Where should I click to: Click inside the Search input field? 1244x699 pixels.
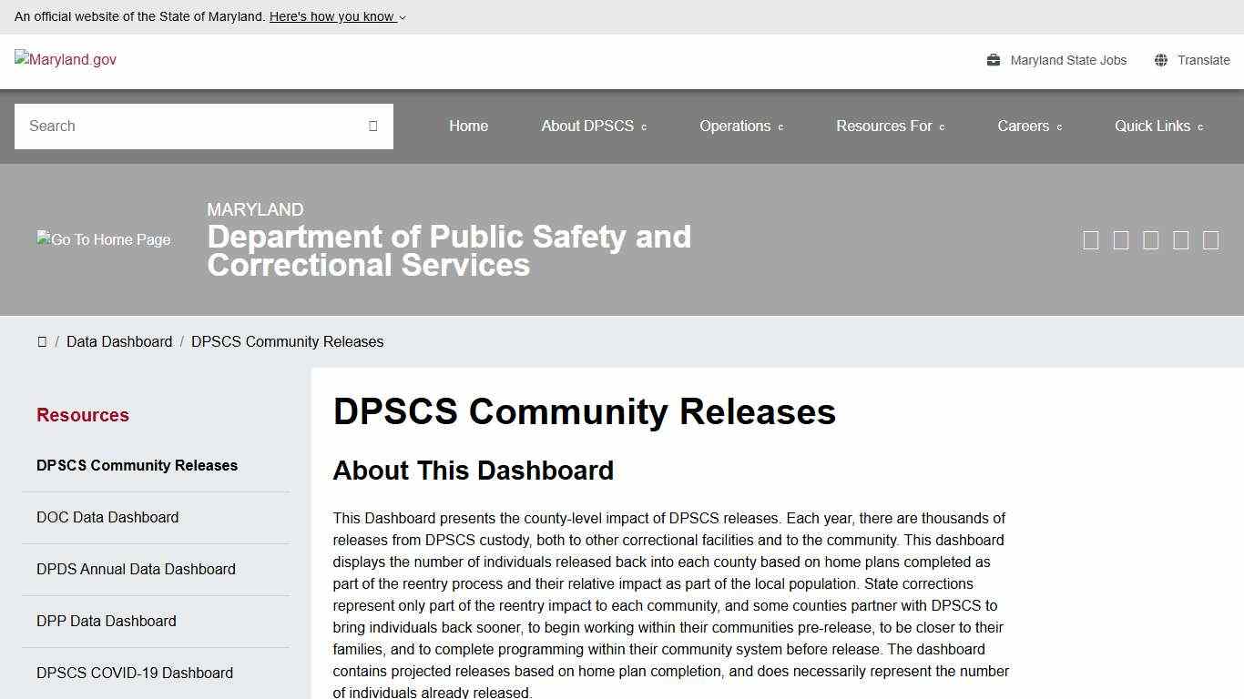click(182, 126)
